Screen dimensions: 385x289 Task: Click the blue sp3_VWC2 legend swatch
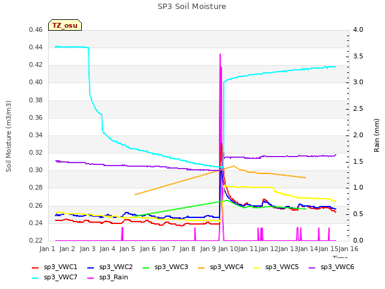[91, 267]
